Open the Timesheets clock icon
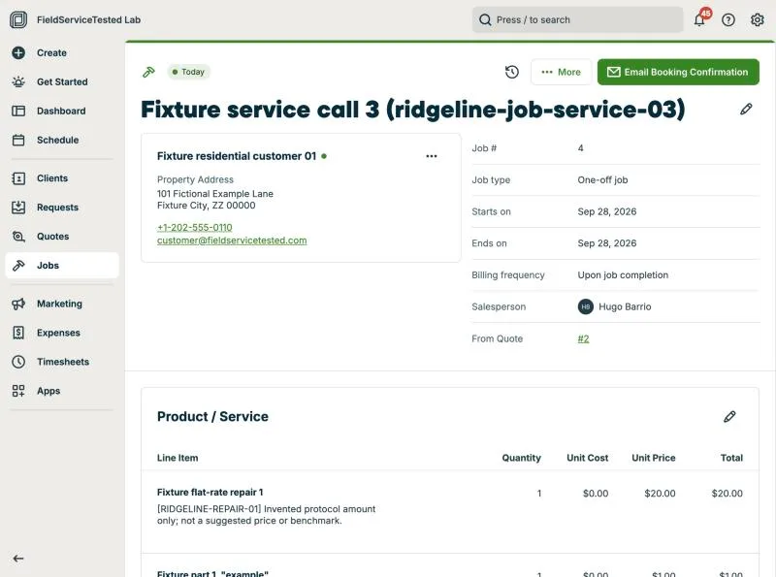This screenshot has width=776, height=577. 18,362
